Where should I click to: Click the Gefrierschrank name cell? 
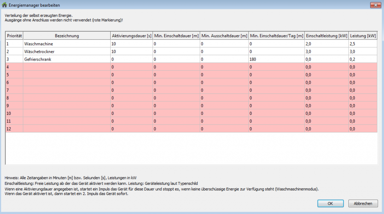click(x=66, y=59)
